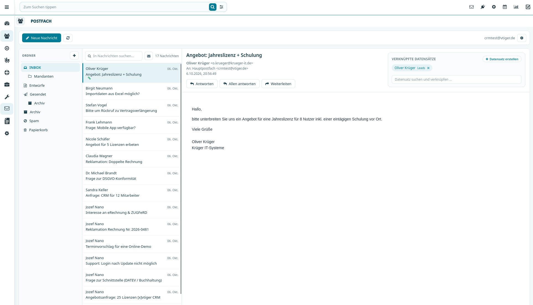
Task: Focus the global search field
Action: click(115, 7)
